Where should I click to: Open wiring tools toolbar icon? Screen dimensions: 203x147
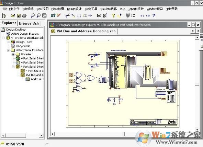point(105,16)
